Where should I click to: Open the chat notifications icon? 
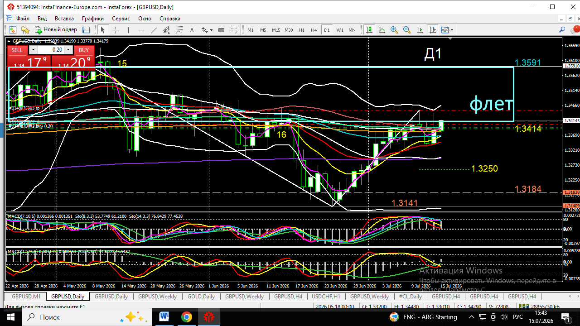(x=575, y=30)
